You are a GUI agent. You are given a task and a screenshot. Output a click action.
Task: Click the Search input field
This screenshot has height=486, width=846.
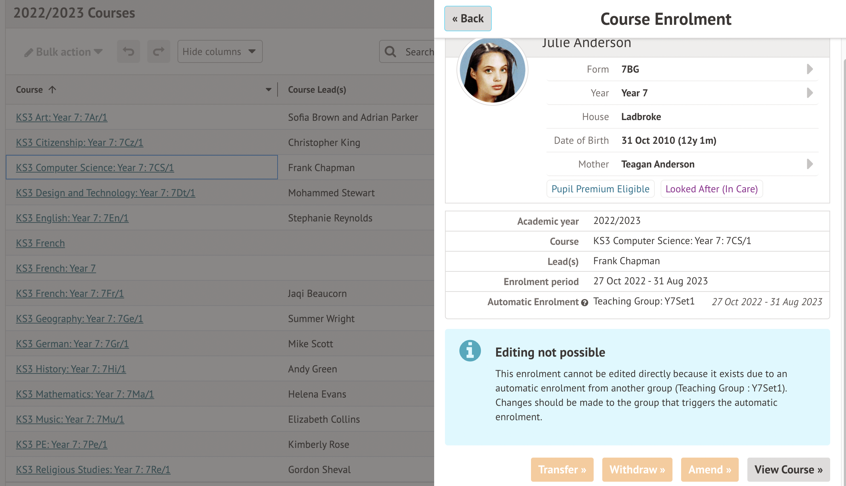click(418, 52)
